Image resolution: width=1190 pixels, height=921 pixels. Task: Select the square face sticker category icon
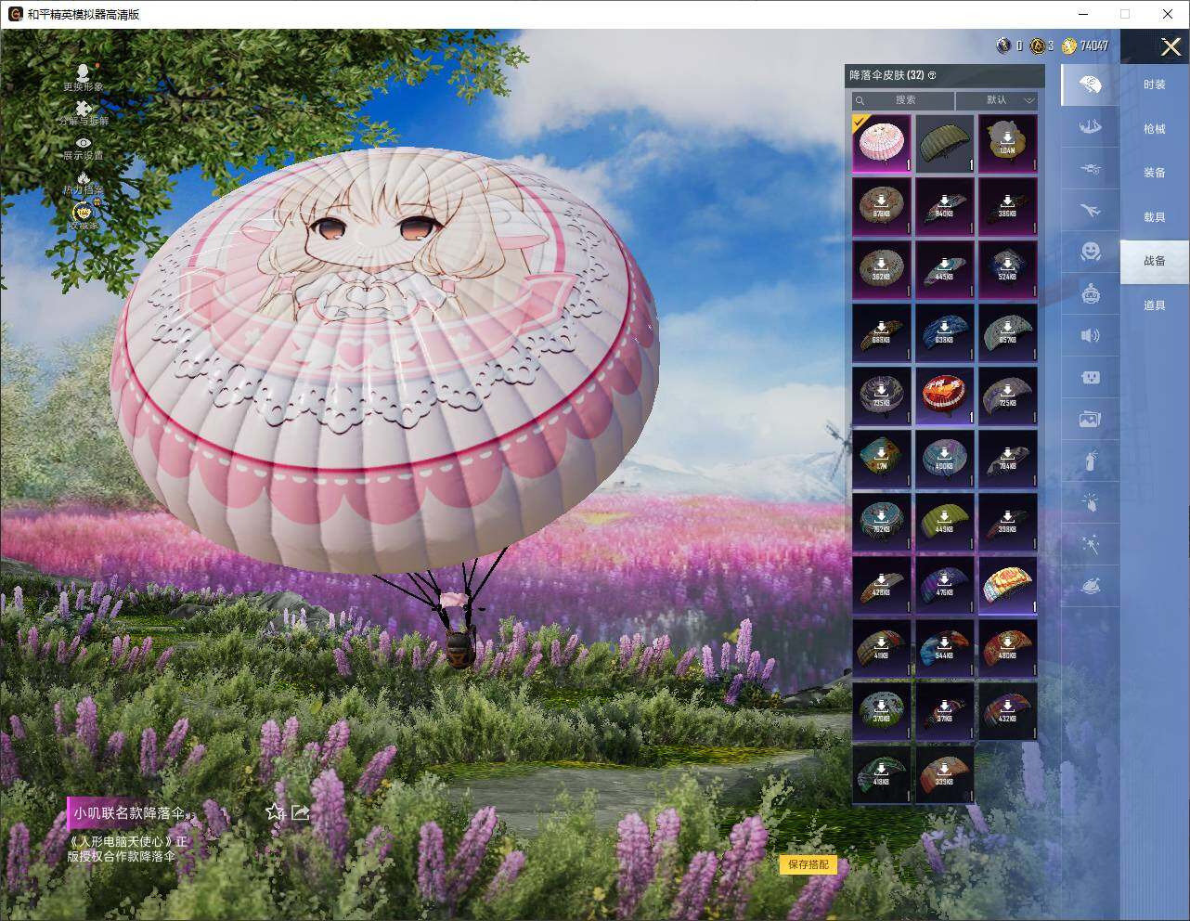[1091, 377]
